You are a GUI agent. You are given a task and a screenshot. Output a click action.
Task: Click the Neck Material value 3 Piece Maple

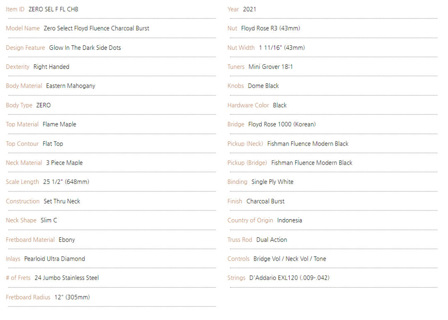click(64, 163)
